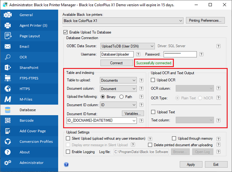Open help next to Password field
This screenshot has width=232, height=172.
(201, 54)
